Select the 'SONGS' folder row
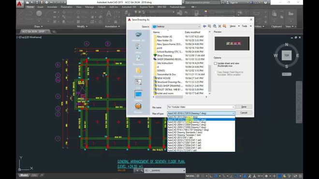319x179 pixels. coord(180,70)
